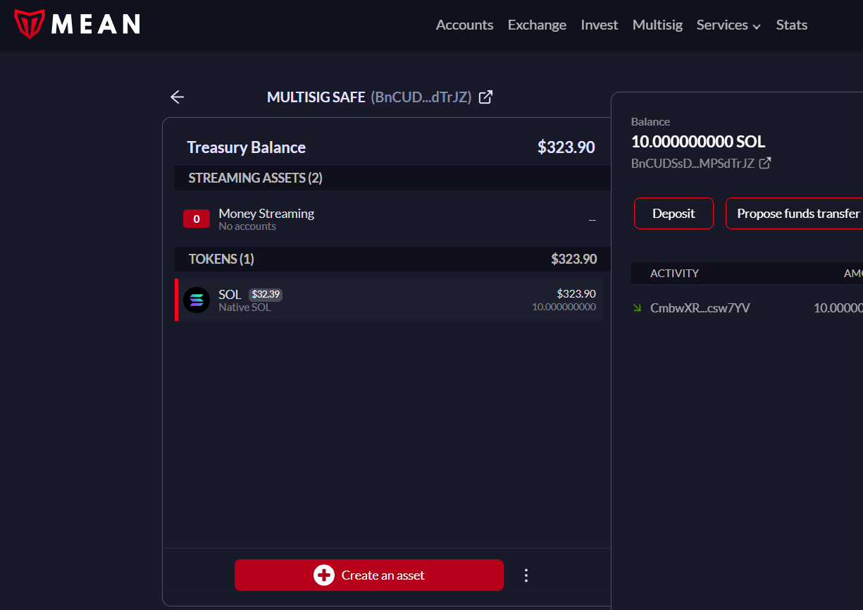This screenshot has height=610, width=863.
Task: Click the ACTIVITY column header
Action: coord(674,273)
